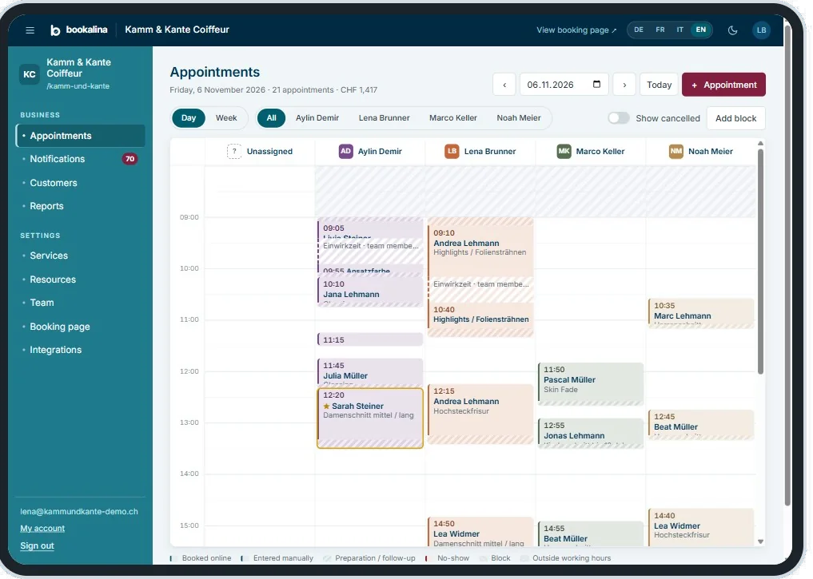This screenshot has width=813, height=579.
Task: Select DE language
Action: (639, 30)
